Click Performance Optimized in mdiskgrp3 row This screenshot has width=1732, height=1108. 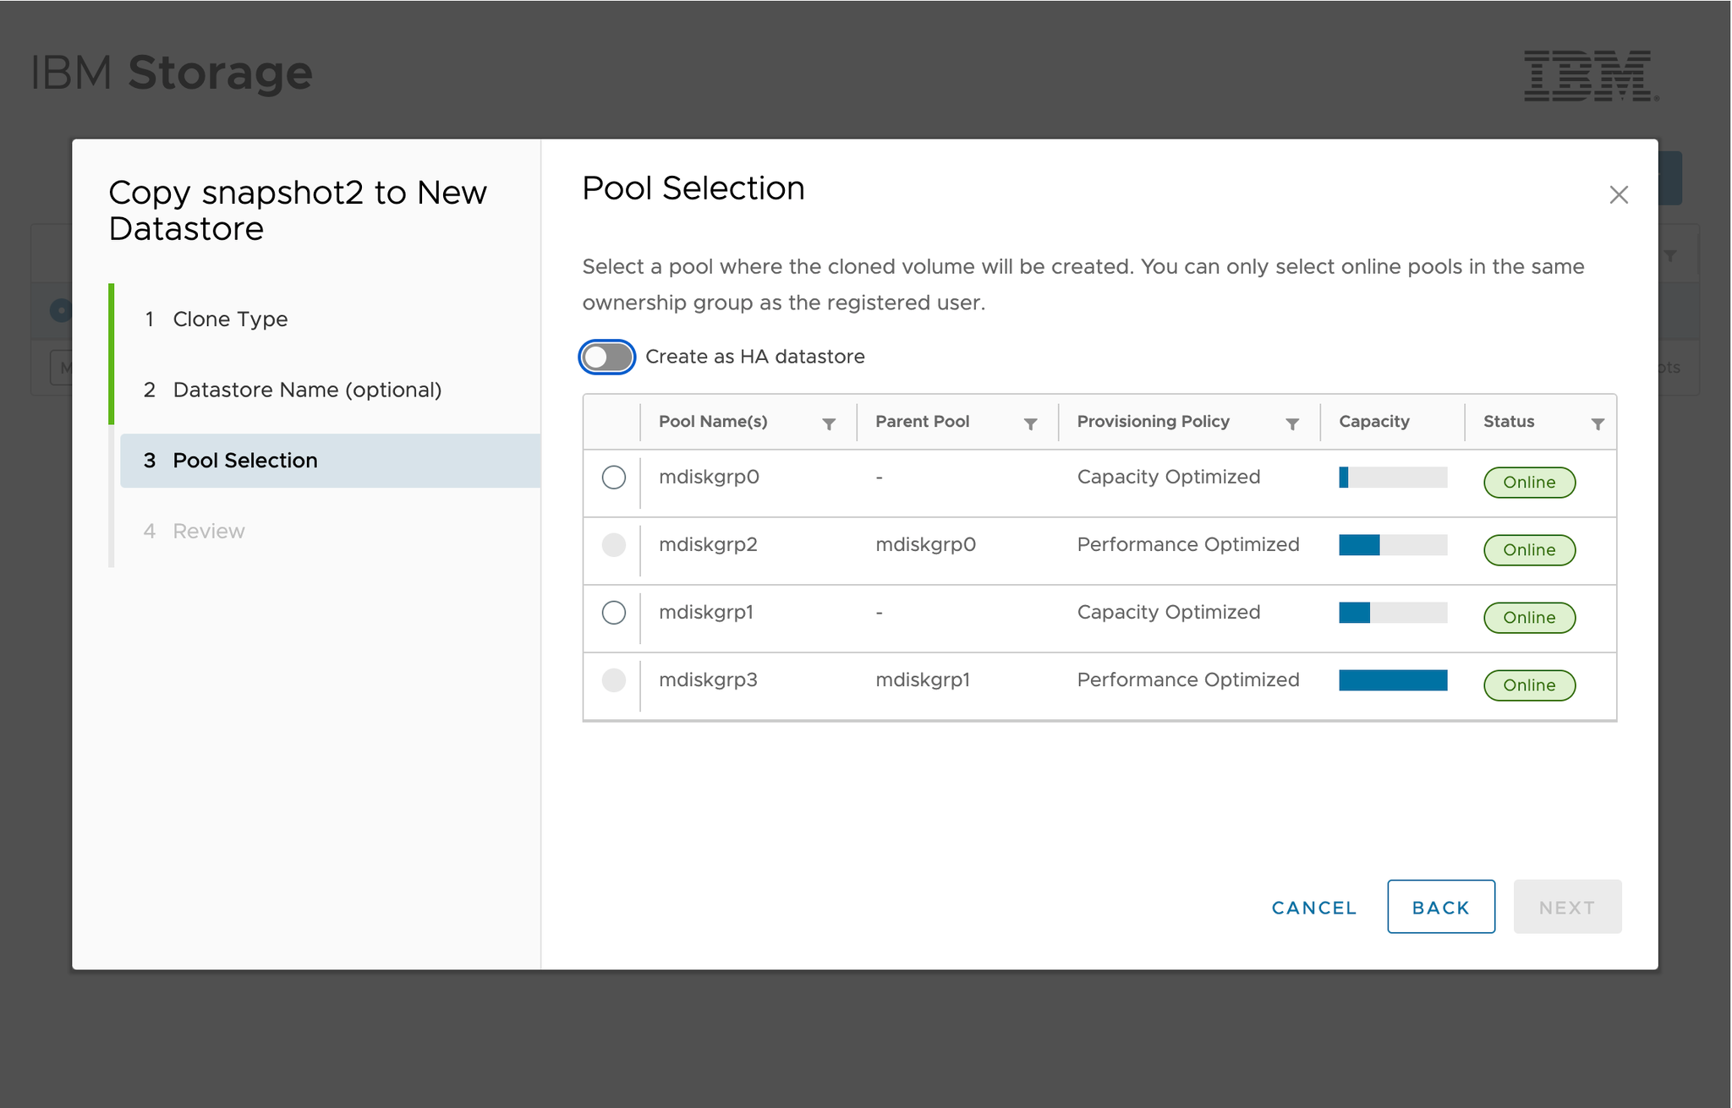(x=1188, y=680)
